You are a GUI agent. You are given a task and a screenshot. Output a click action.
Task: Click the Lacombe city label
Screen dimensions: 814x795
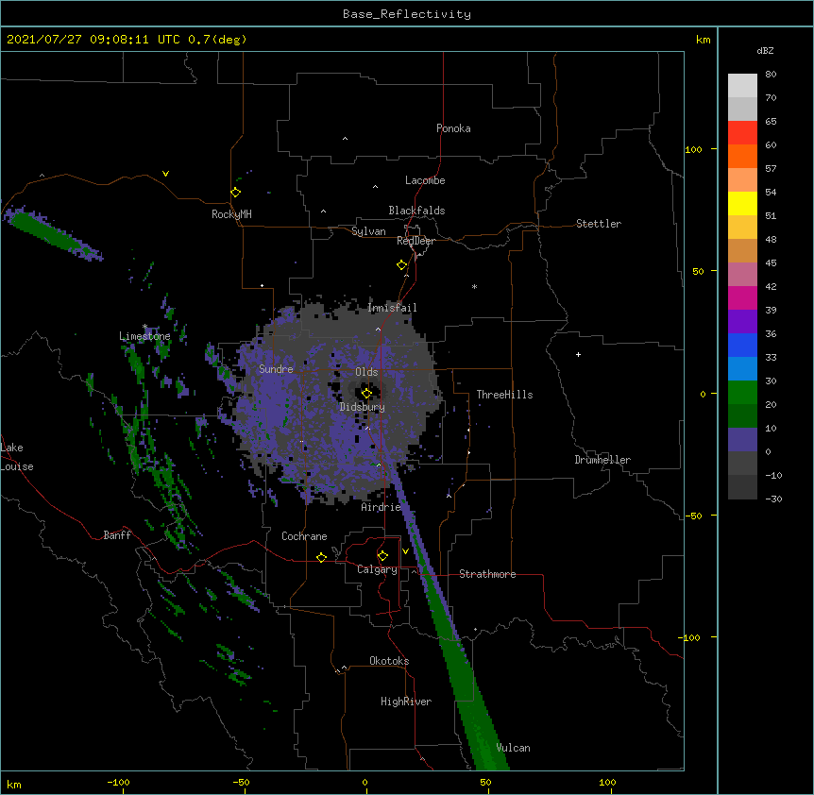(425, 180)
